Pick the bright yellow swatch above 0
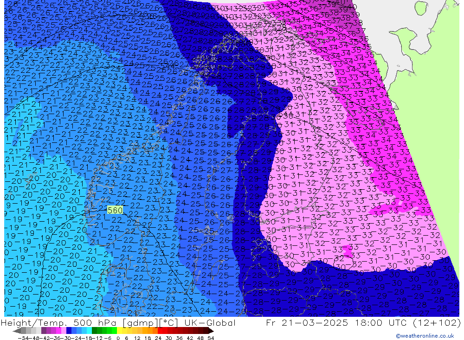Screen dimensions: 464x340 point(119,331)
